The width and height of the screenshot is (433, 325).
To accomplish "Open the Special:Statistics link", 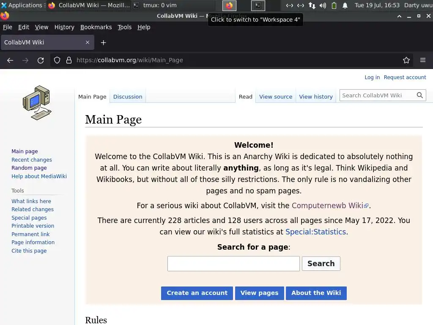I will click(x=315, y=231).
